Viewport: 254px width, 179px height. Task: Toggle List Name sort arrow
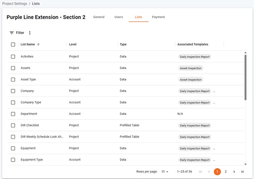click(38, 44)
